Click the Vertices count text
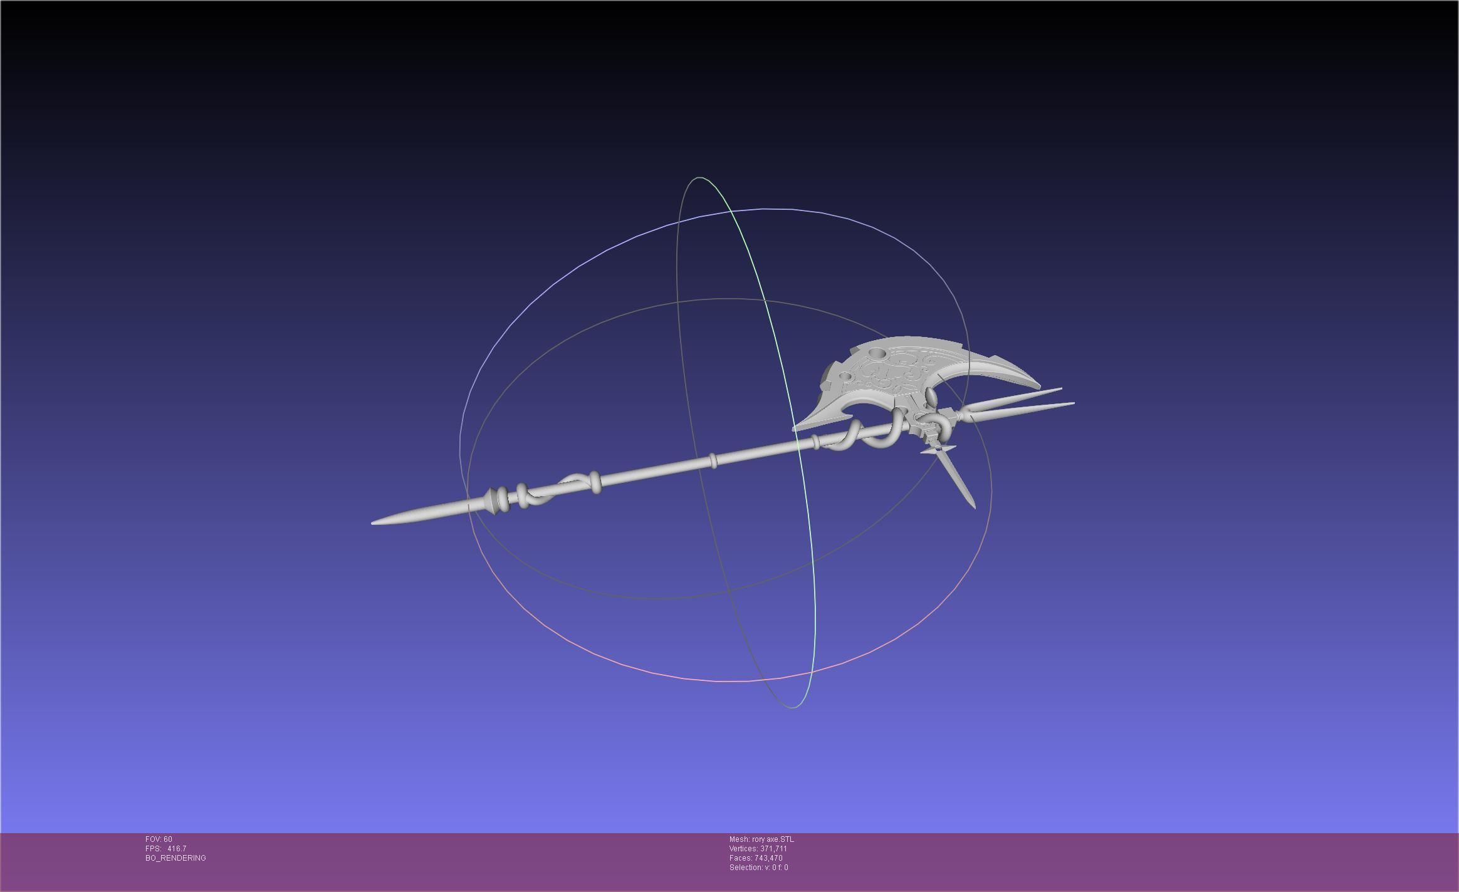Screen dimensions: 1459x892 point(758,849)
